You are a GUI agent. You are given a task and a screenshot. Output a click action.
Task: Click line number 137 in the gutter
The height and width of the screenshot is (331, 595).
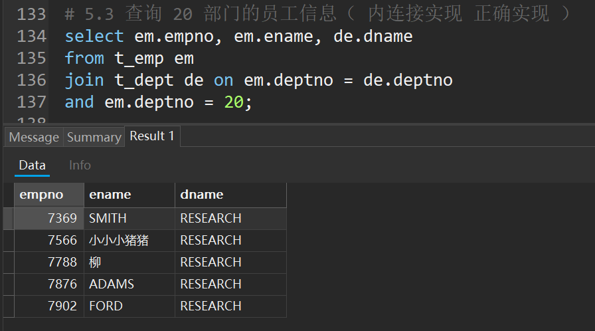coord(31,102)
